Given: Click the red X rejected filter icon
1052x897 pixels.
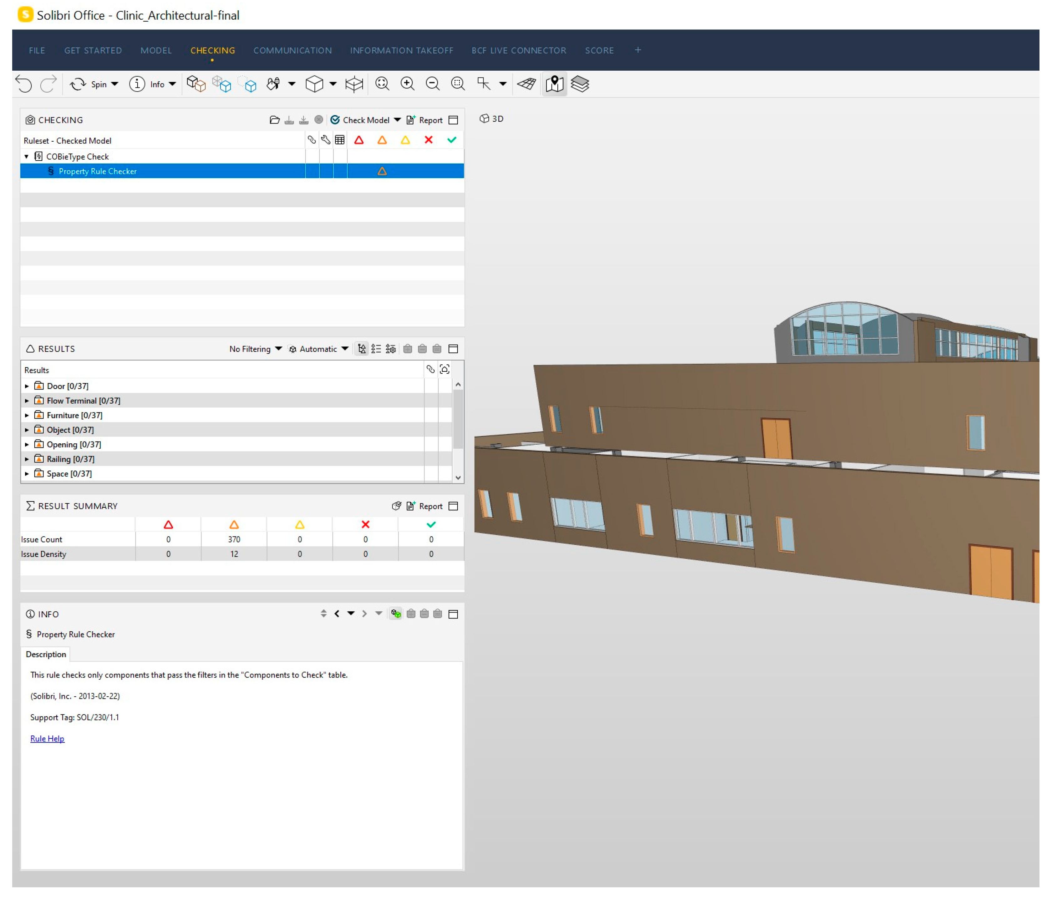Looking at the screenshot, I should [428, 140].
